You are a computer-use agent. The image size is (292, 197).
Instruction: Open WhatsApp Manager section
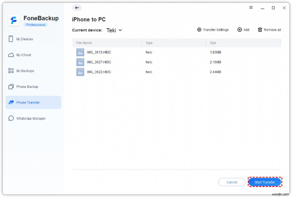33,118
